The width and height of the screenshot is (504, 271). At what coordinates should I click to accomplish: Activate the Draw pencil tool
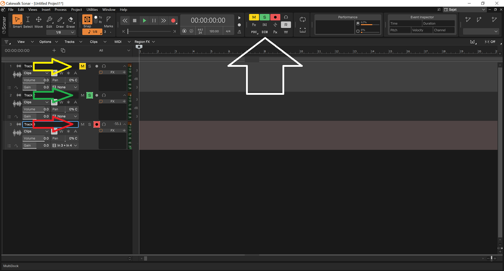click(60, 21)
